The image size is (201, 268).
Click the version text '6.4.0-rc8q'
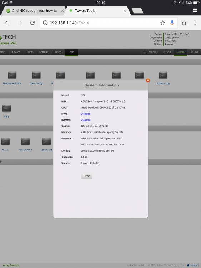tap(170, 41)
